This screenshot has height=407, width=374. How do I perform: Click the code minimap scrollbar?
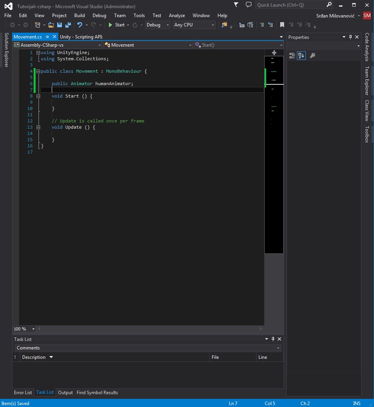(274, 155)
